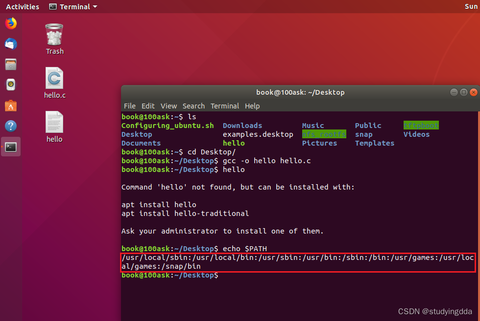Click 'examples.desktop' in ls output

click(x=258, y=134)
